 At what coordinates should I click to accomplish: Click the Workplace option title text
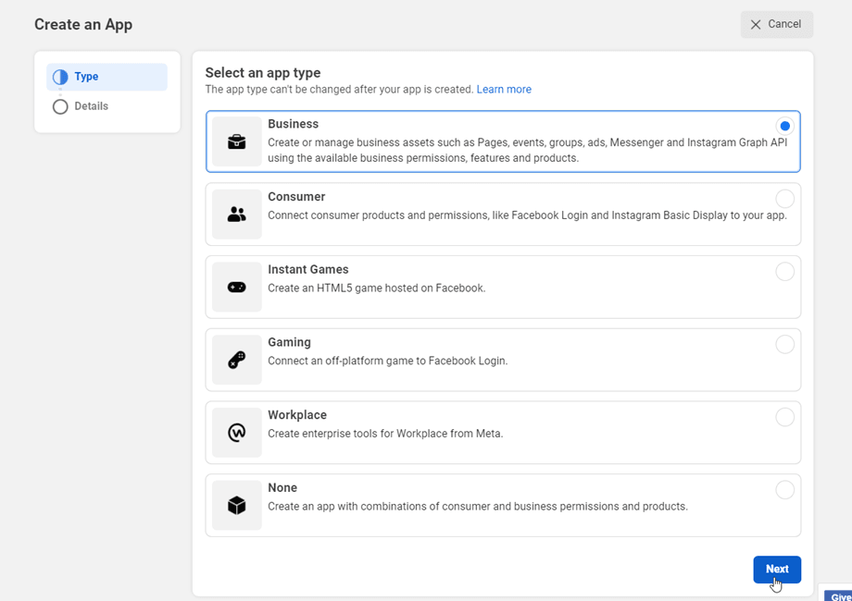297,415
